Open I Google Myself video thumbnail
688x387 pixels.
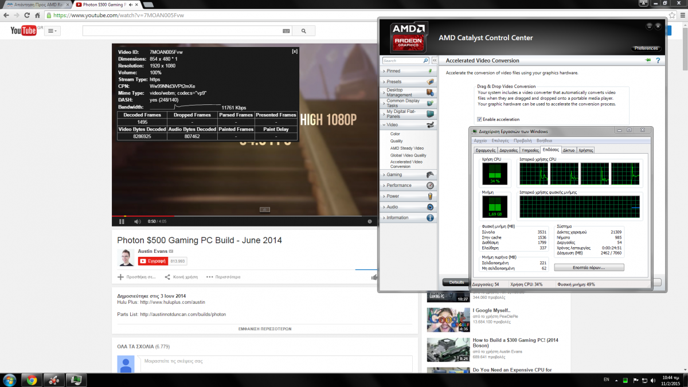(x=448, y=320)
